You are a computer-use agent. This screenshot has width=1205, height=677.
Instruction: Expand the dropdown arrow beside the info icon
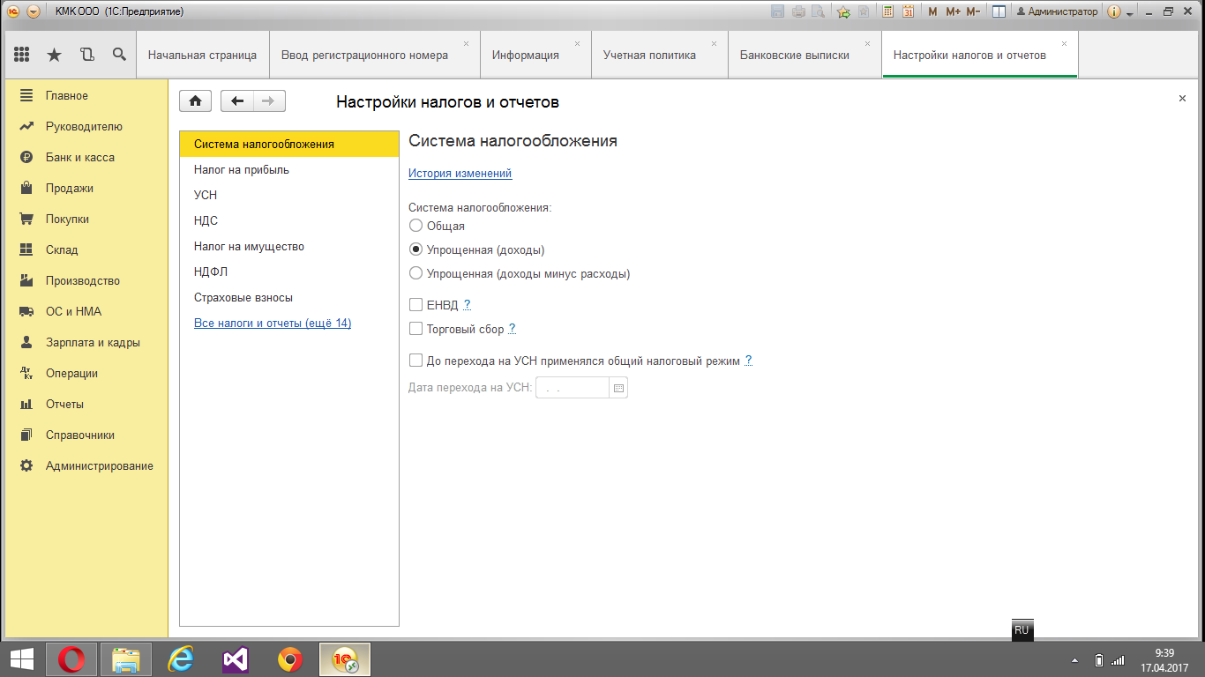click(x=1130, y=13)
